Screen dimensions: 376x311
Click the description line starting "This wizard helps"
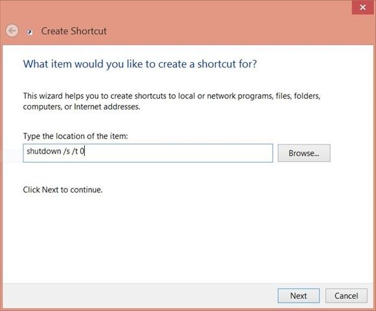[x=172, y=96]
